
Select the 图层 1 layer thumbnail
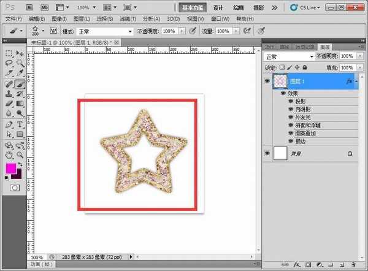(x=279, y=81)
